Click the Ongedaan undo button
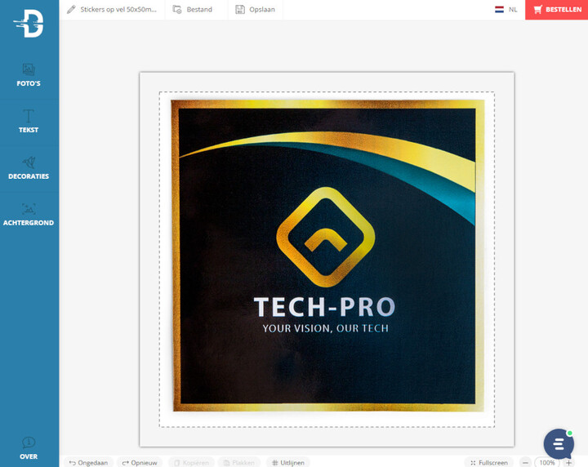Image resolution: width=588 pixels, height=467 pixels. tap(88, 462)
